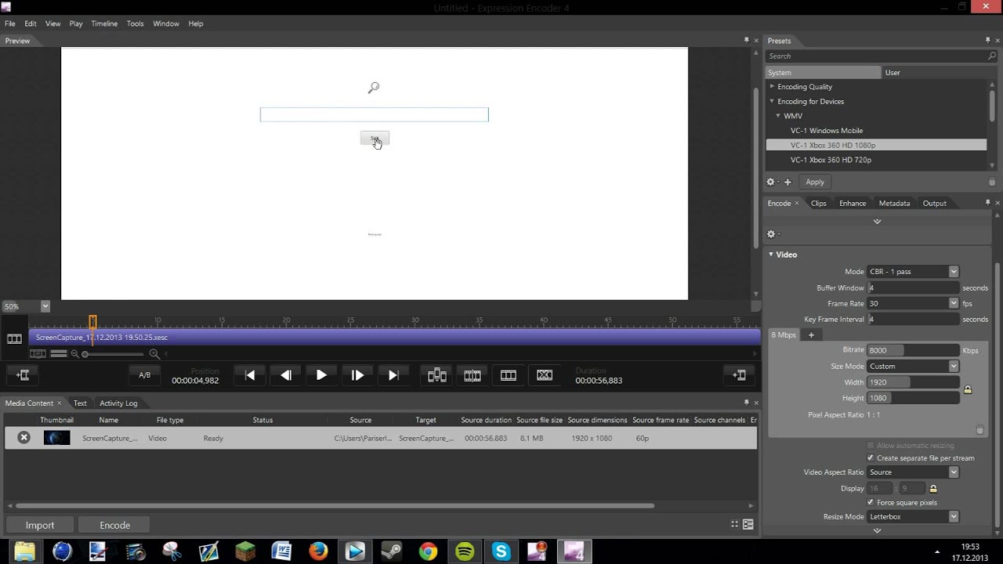Switch to the Clips tab
Image resolution: width=1003 pixels, height=564 pixels.
tap(819, 203)
